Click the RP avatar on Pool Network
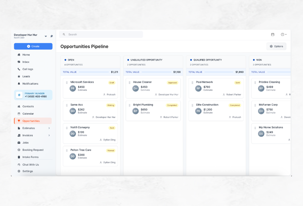 pyautogui.click(x=198, y=88)
